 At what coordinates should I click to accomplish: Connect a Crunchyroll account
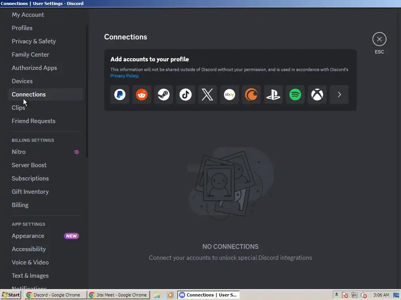click(251, 95)
